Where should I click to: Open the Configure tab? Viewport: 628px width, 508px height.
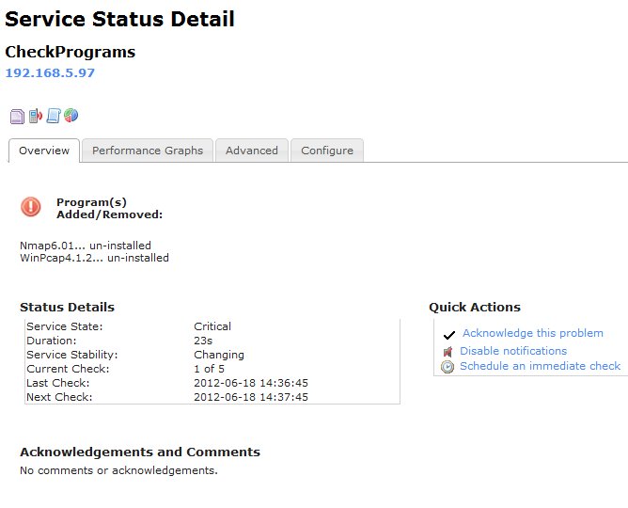coord(327,151)
